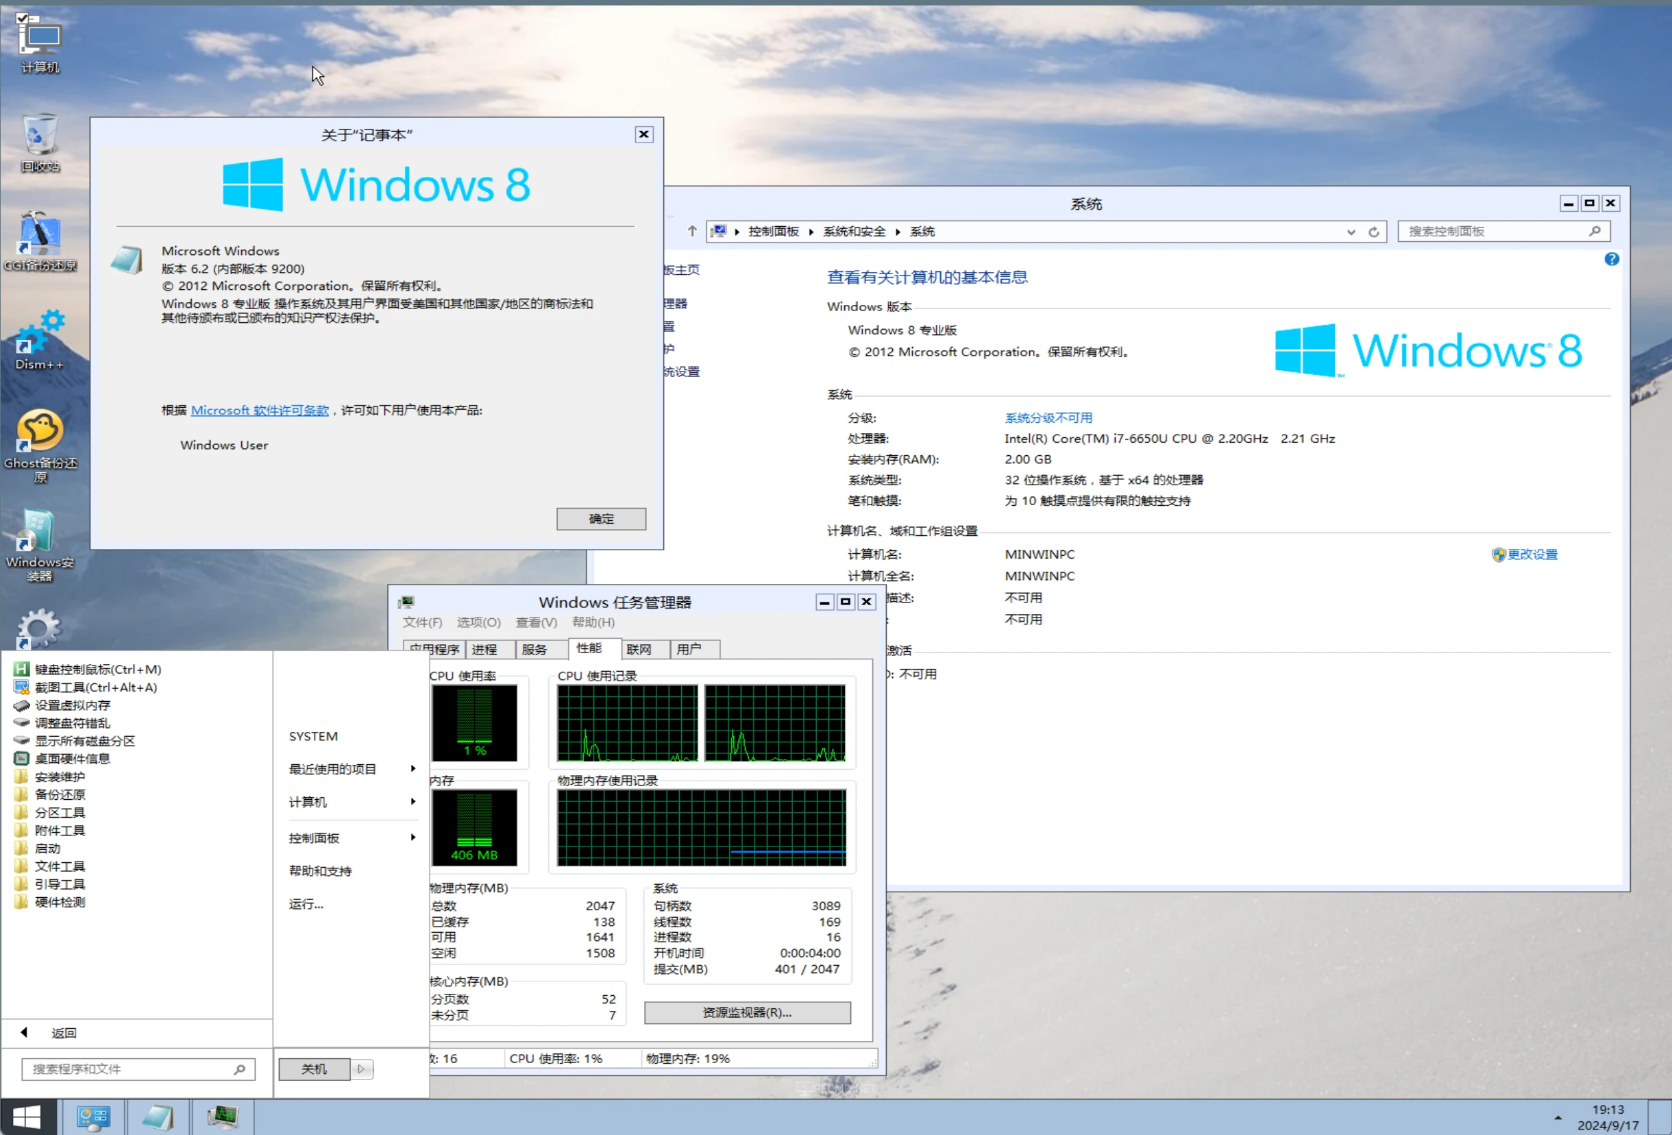
Task: Expand the 控制面板 submenu in start menu
Action: (352, 838)
